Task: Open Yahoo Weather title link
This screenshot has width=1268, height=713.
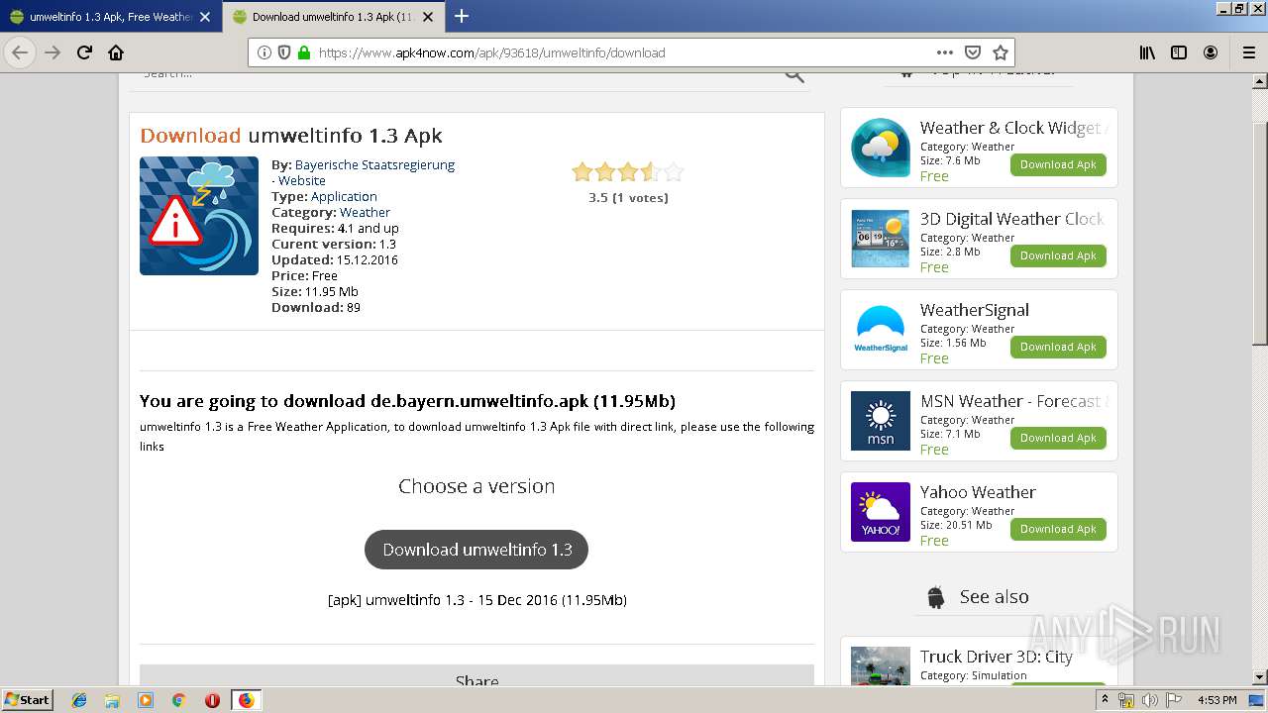Action: pyautogui.click(x=978, y=492)
